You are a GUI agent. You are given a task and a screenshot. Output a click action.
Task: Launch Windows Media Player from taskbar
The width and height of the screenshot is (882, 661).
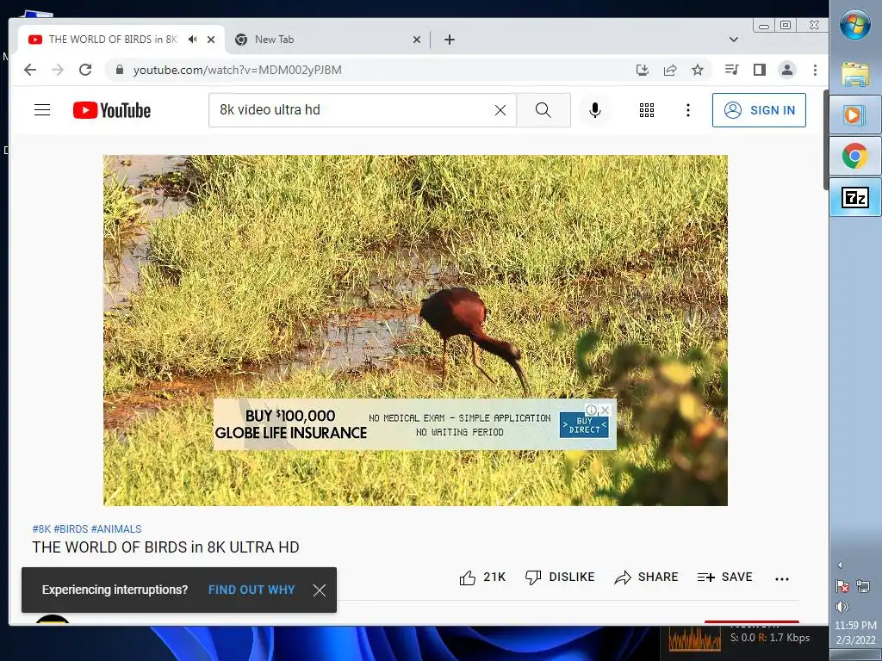[x=855, y=114]
